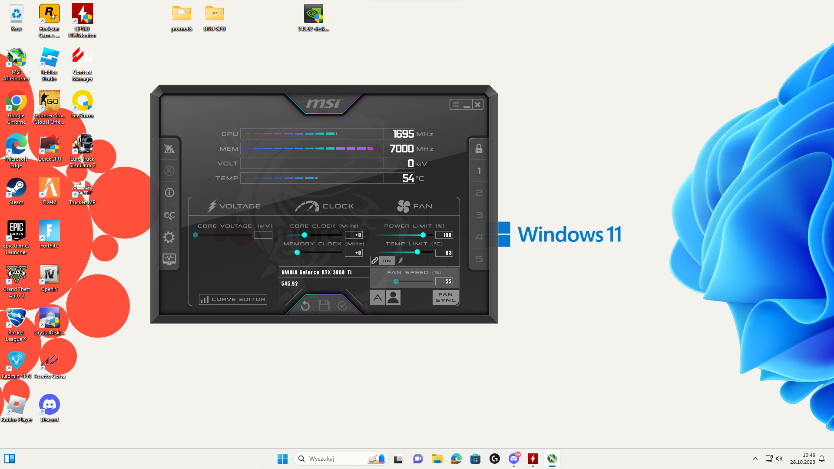The height and width of the screenshot is (469, 834).
Task: Load profile slot 3
Action: [479, 215]
